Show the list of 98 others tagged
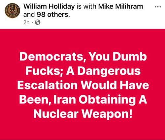165x140 pixels. (53, 15)
